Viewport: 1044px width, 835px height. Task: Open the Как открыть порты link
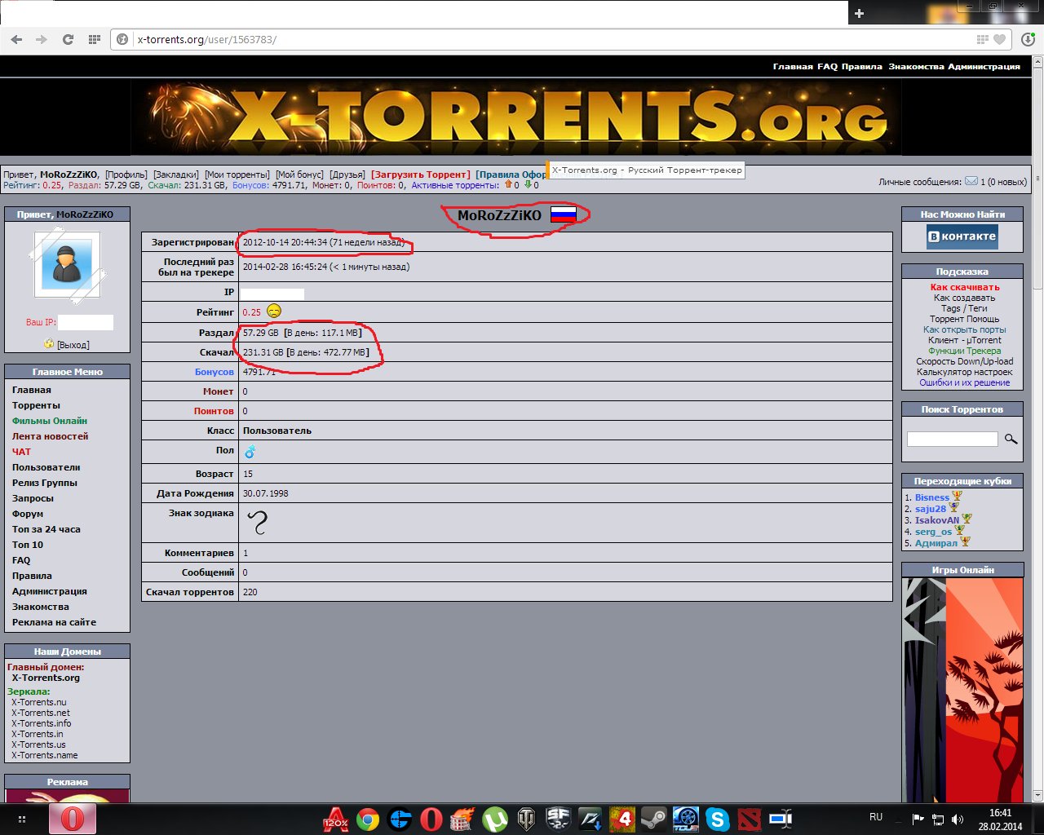965,329
